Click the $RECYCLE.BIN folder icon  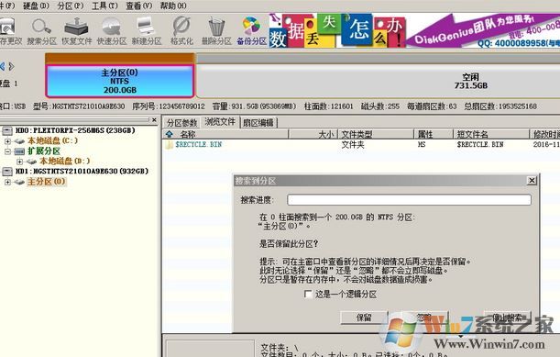coord(169,144)
